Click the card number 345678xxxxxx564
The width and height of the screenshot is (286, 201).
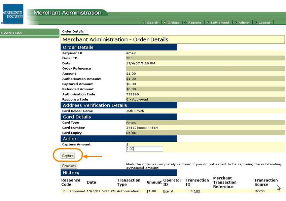(x=142, y=128)
